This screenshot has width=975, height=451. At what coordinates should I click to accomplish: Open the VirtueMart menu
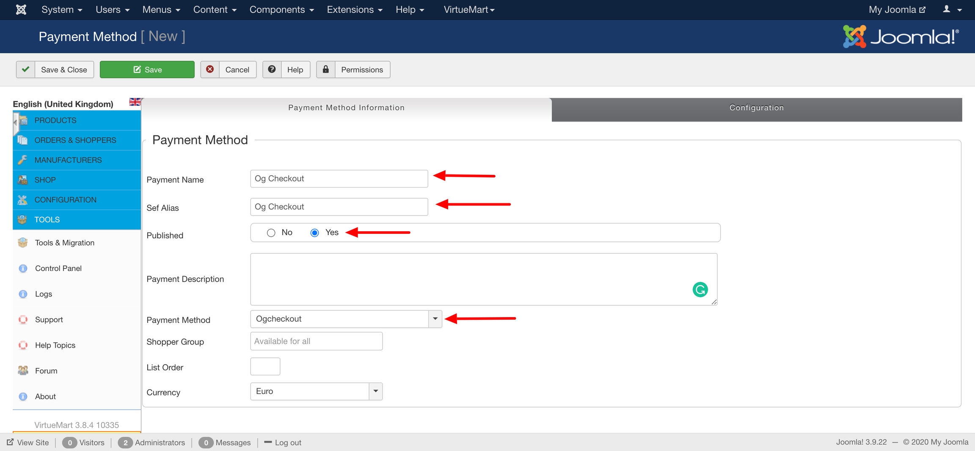[x=469, y=9]
